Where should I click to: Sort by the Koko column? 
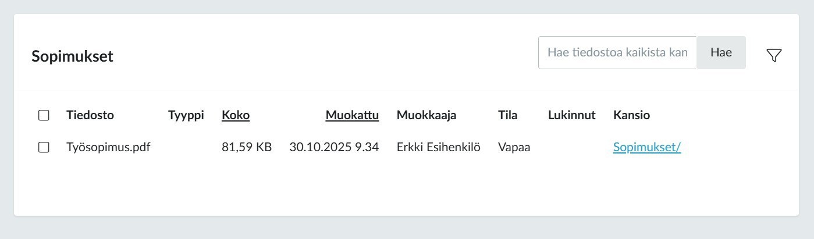pos(236,115)
